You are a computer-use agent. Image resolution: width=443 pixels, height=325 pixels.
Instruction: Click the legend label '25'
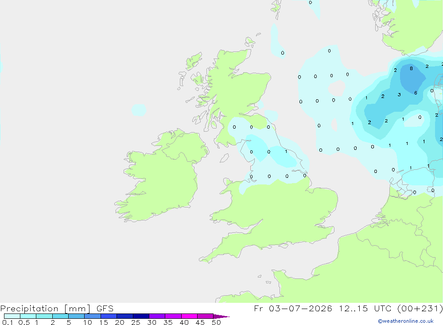[136, 322]
